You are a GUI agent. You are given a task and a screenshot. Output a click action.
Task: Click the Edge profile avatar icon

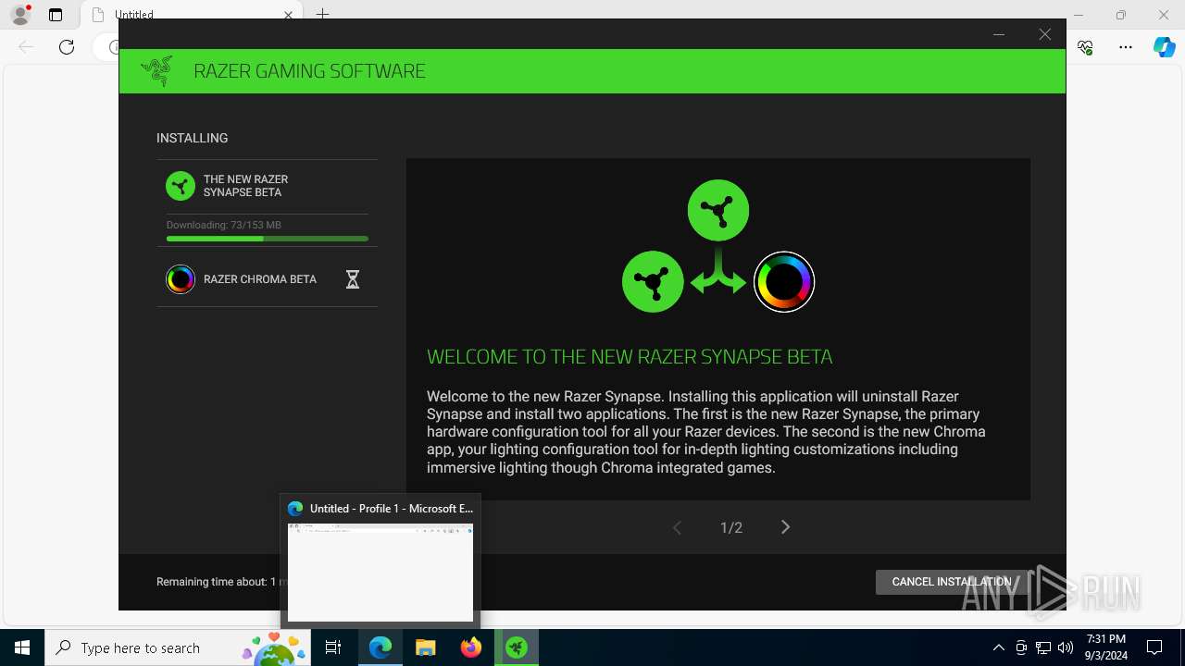pos(20,15)
